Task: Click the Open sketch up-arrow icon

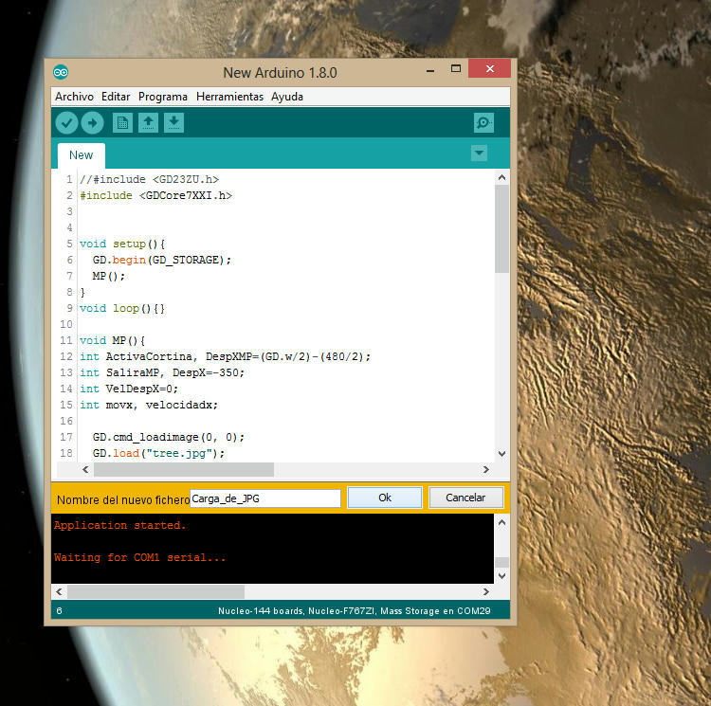Action: [x=148, y=123]
